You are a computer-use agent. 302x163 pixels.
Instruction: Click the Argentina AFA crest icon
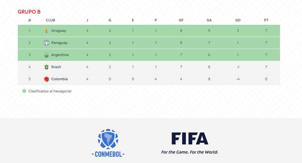coord(46,55)
